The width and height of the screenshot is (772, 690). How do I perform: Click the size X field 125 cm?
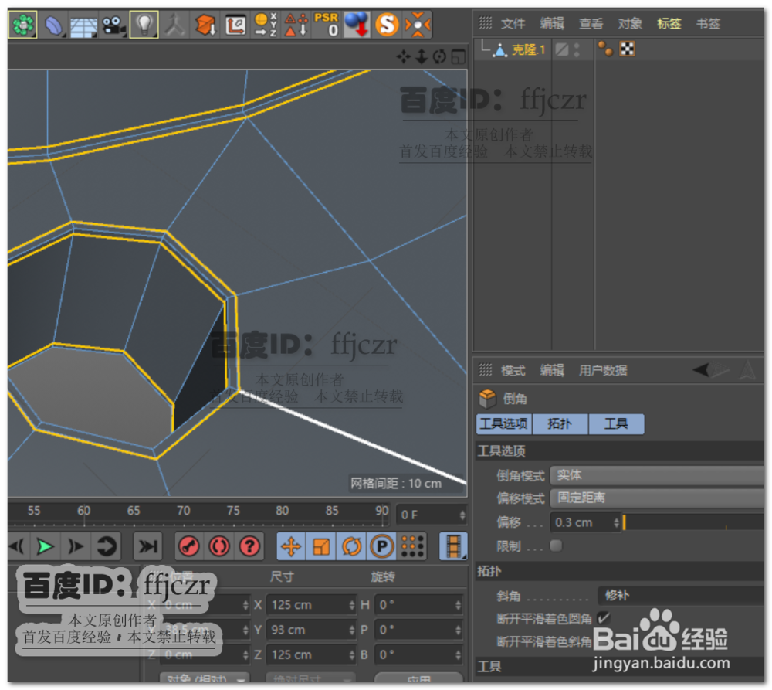[x=310, y=605]
